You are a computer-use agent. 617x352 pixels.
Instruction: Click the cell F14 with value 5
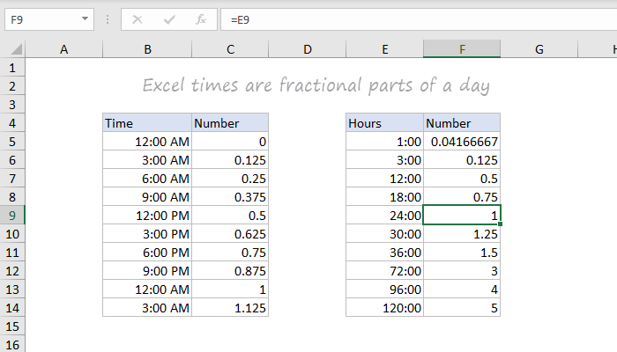[x=462, y=308]
